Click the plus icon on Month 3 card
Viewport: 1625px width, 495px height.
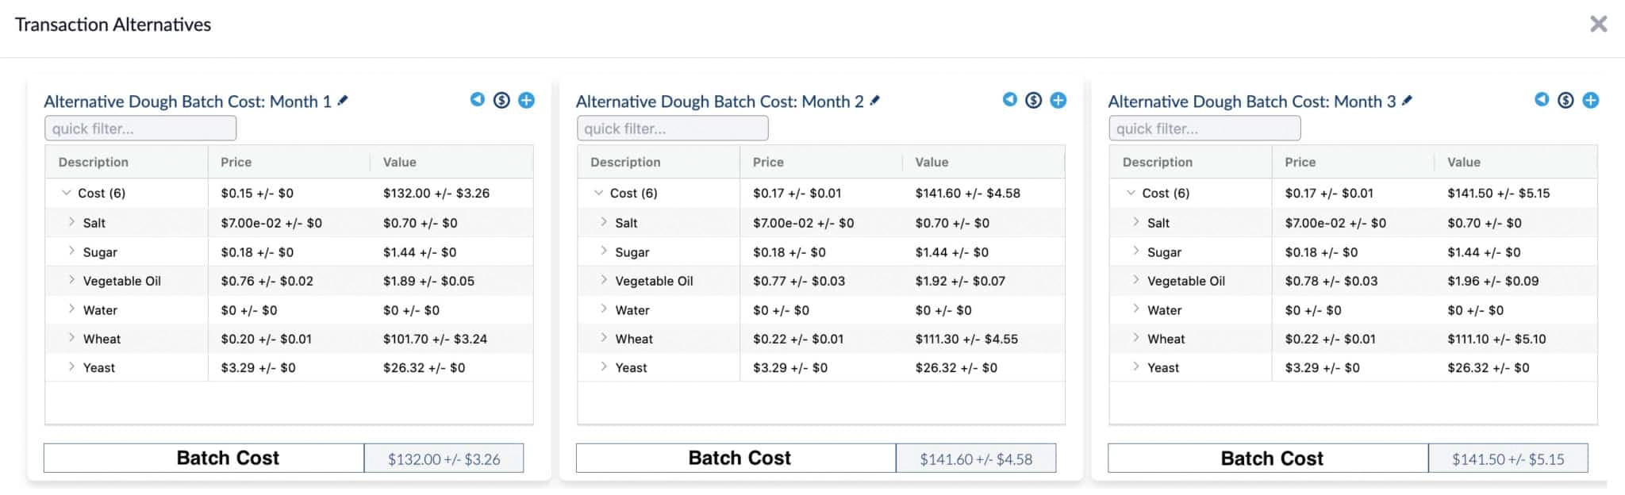pos(1591,100)
